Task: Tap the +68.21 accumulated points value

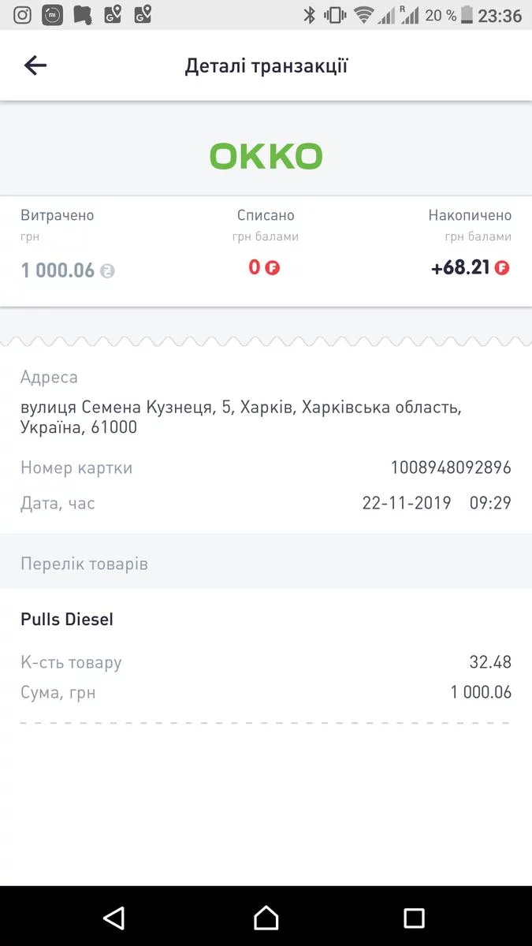Action: click(461, 267)
